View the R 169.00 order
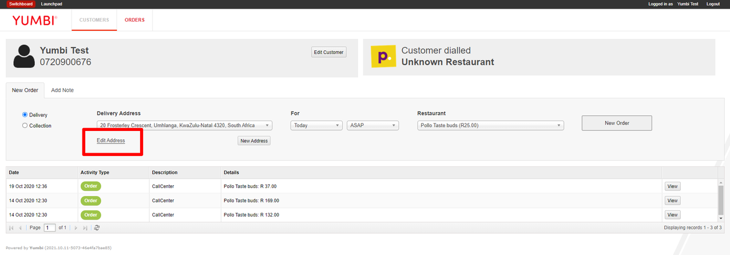 coord(672,201)
